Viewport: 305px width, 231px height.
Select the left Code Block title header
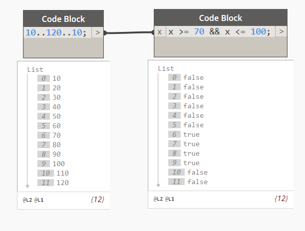point(63,19)
